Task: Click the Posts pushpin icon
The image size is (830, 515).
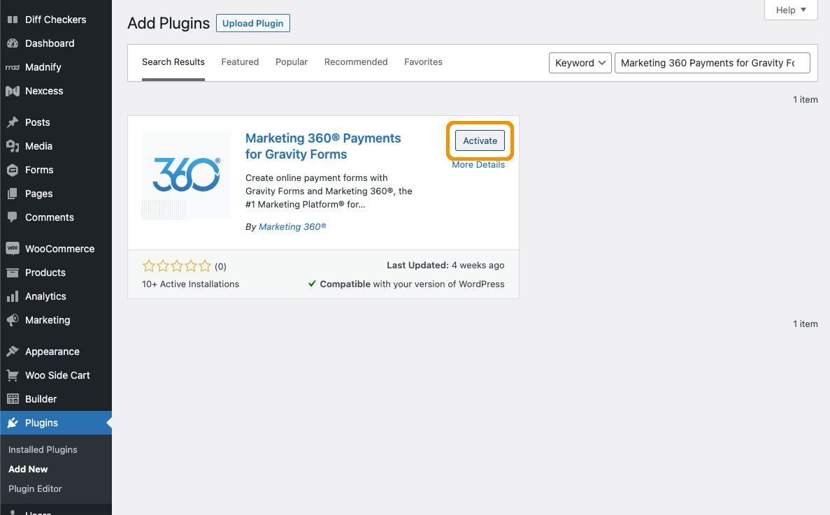Action: pyautogui.click(x=13, y=122)
